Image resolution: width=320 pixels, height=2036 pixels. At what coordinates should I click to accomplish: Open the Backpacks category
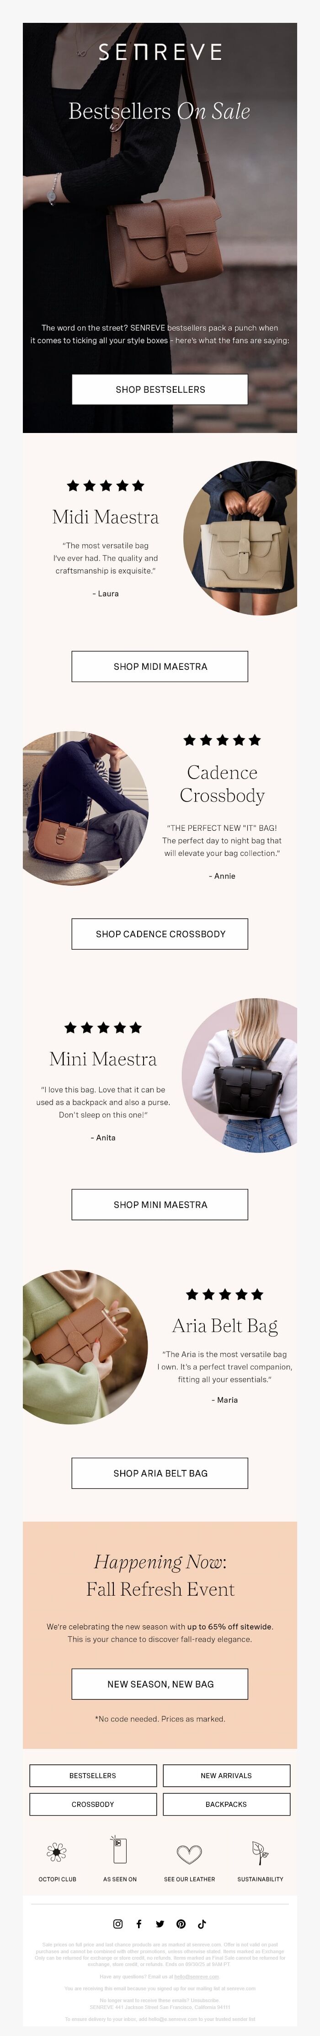(x=226, y=1804)
